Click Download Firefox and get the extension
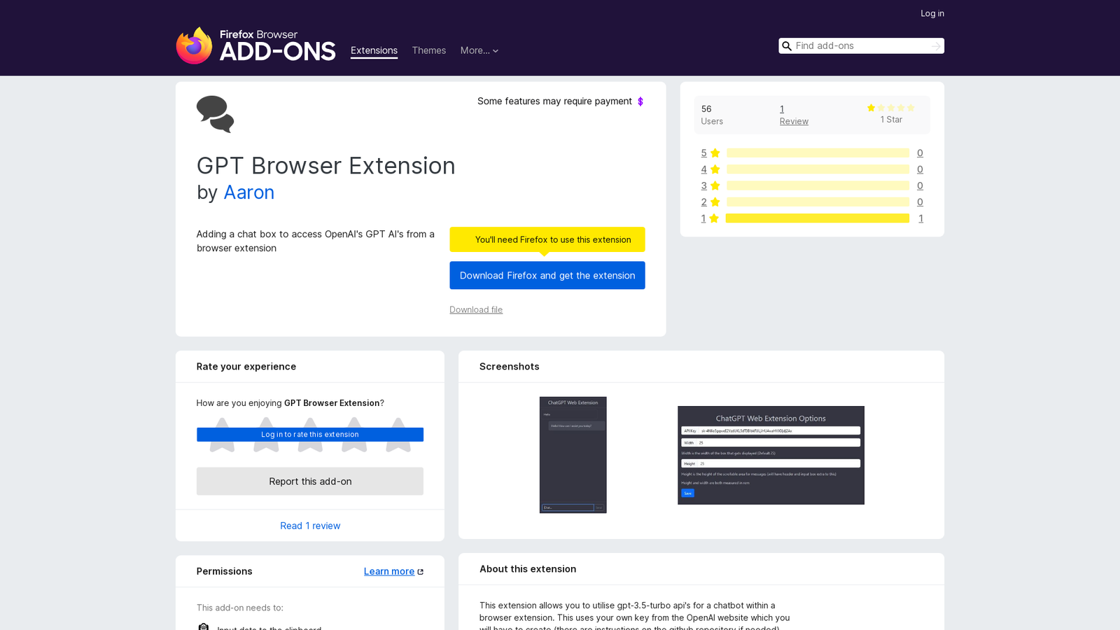 [547, 275]
